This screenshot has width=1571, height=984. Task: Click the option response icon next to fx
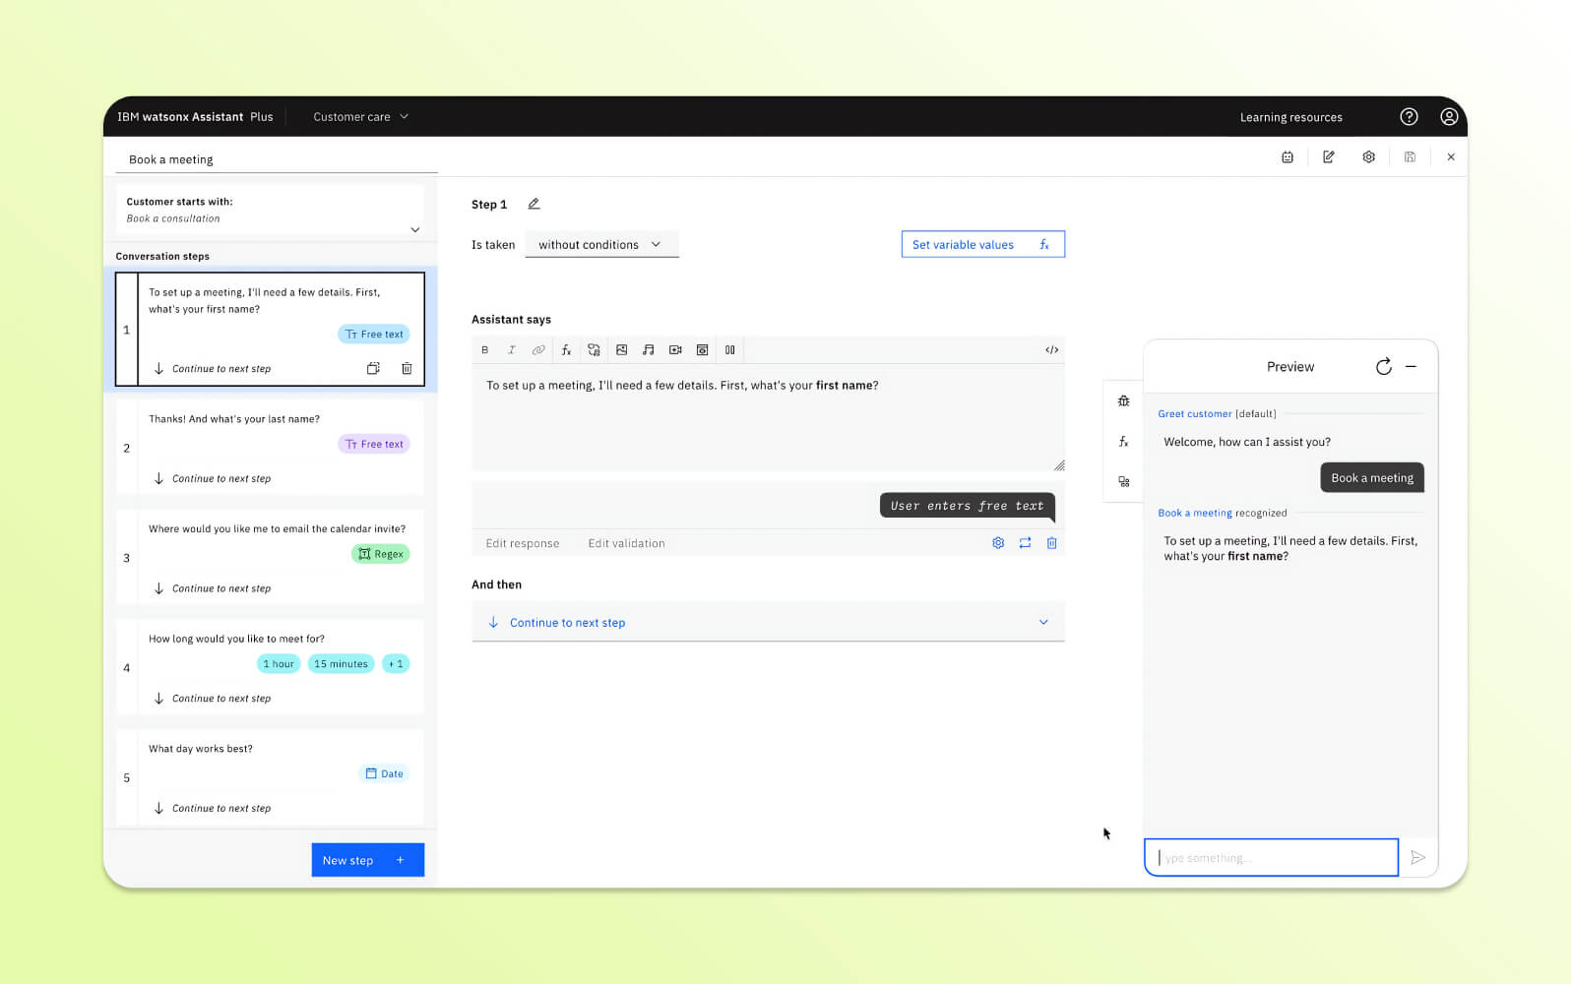594,350
